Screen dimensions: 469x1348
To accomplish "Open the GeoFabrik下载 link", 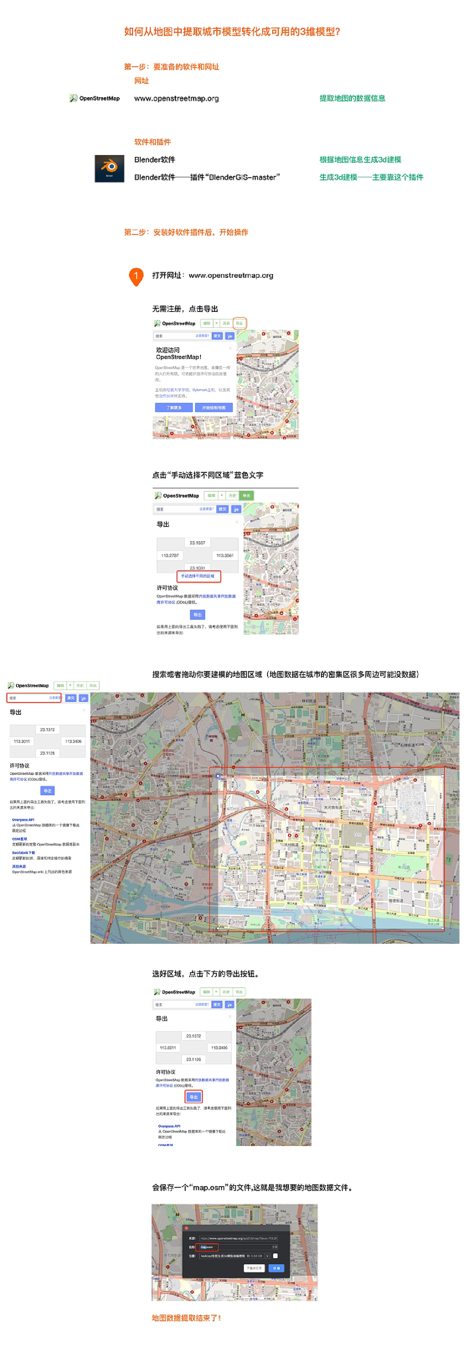I will (x=23, y=852).
